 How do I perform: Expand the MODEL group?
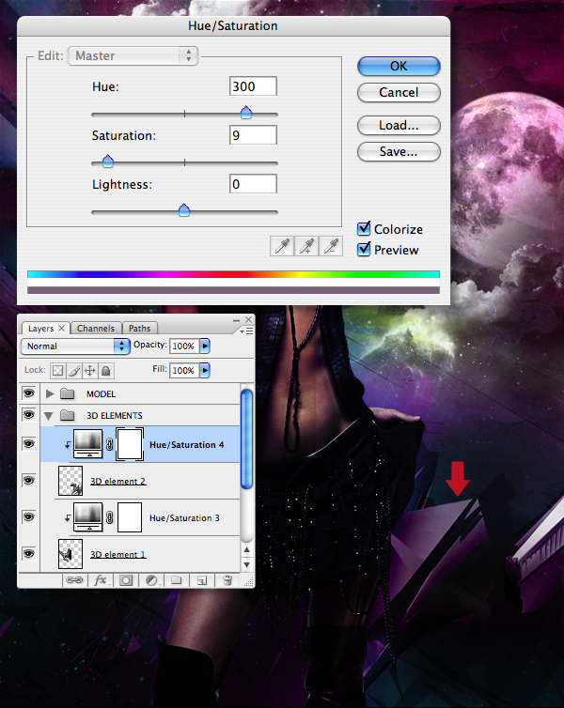coord(50,393)
